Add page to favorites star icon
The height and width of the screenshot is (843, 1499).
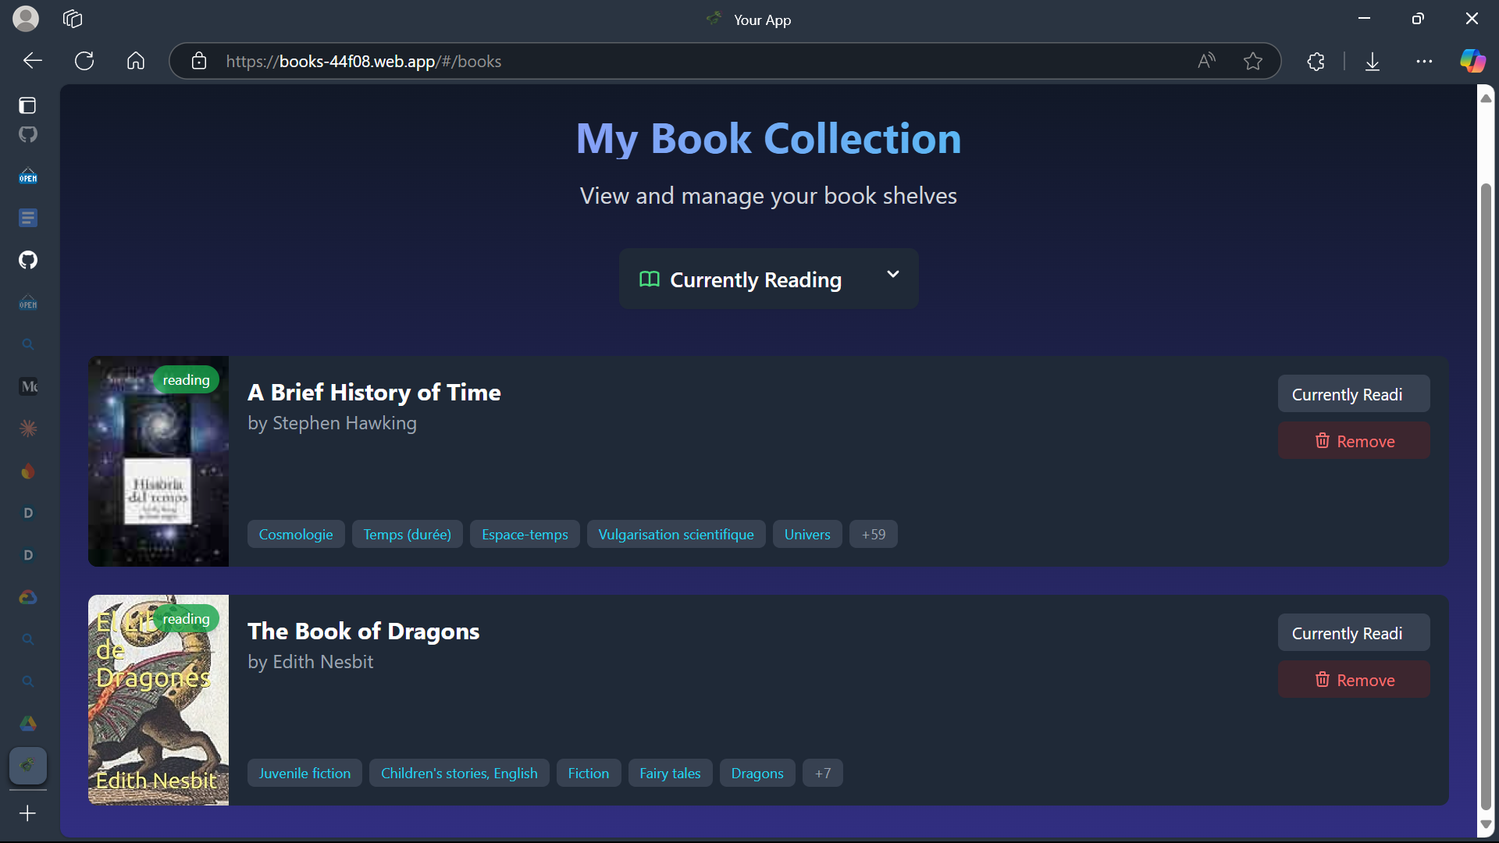[x=1253, y=61]
